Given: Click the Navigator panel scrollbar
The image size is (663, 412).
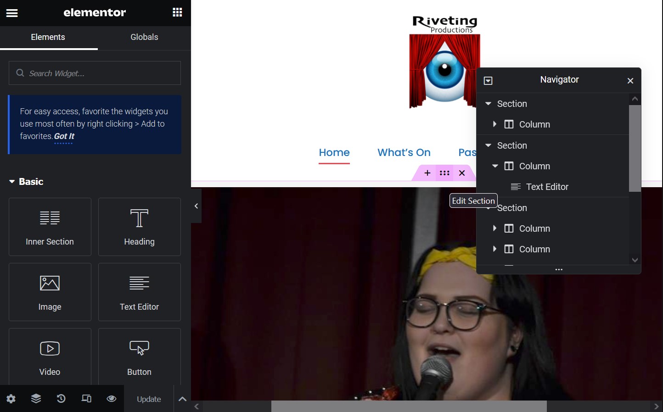Looking at the screenshot, I should point(635,149).
